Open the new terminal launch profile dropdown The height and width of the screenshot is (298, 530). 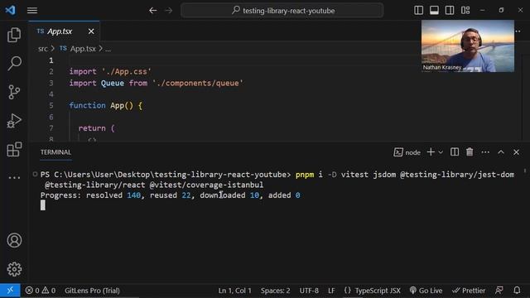point(441,152)
